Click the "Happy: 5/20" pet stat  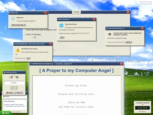point(14,89)
